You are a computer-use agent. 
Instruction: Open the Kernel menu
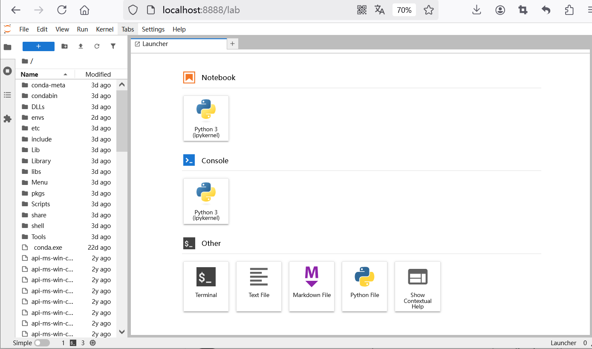105,29
